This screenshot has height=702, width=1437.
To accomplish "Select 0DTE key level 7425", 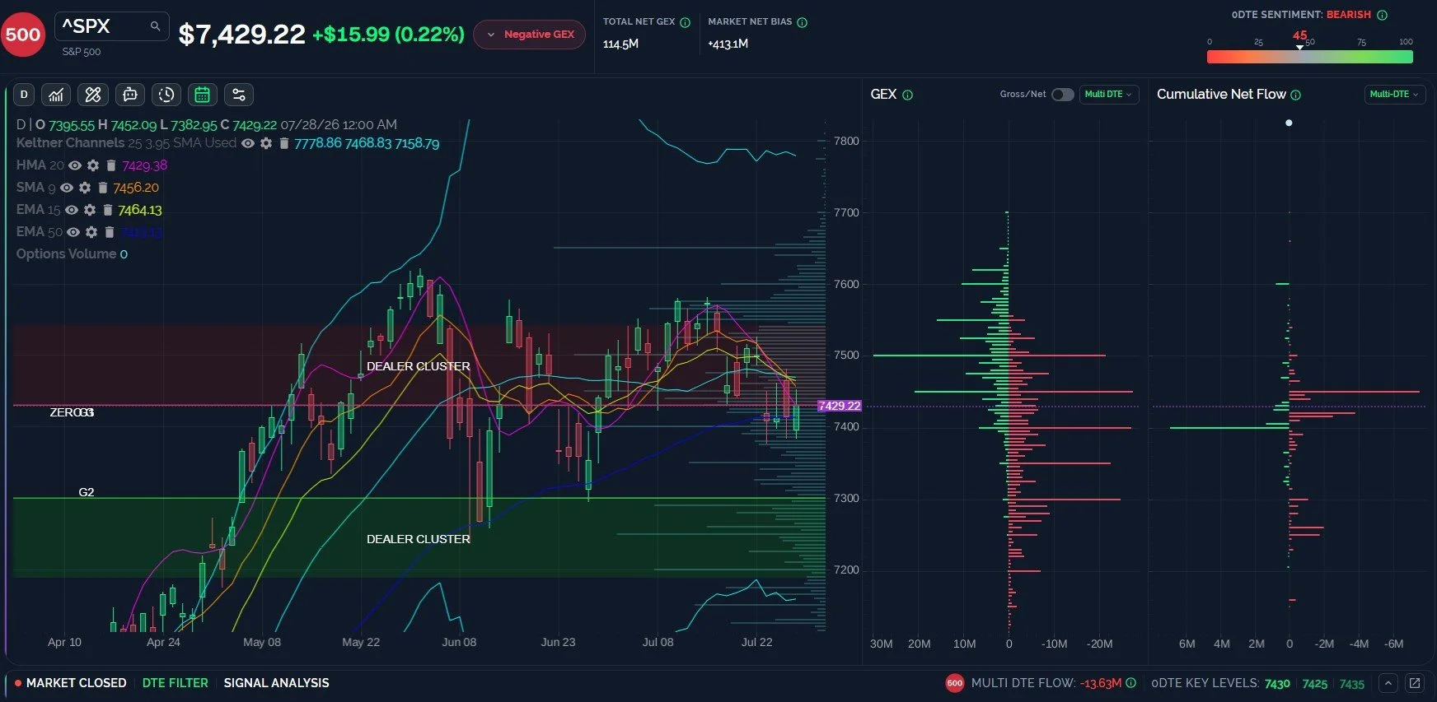I will [1315, 684].
